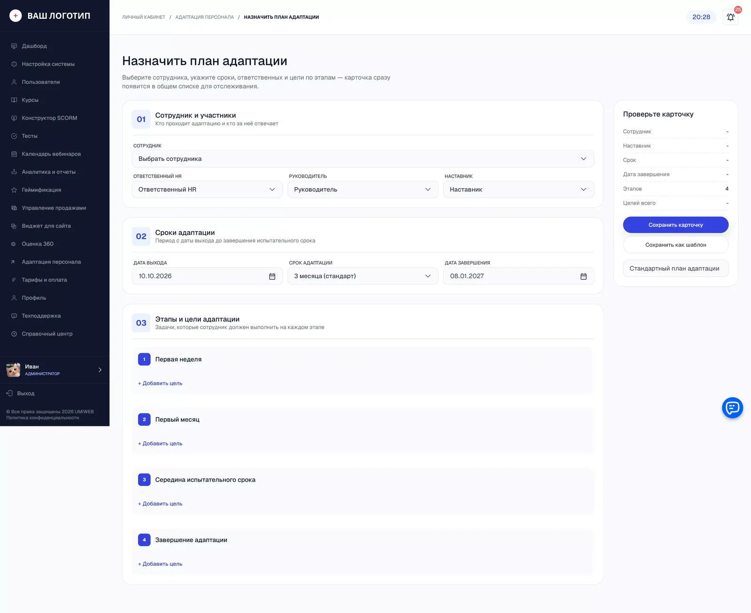Click Личный кабинет breadcrumb link
The image size is (751, 613).
point(144,17)
